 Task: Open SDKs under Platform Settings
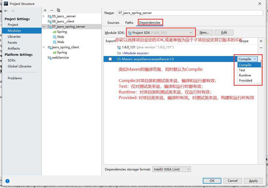point(11,60)
